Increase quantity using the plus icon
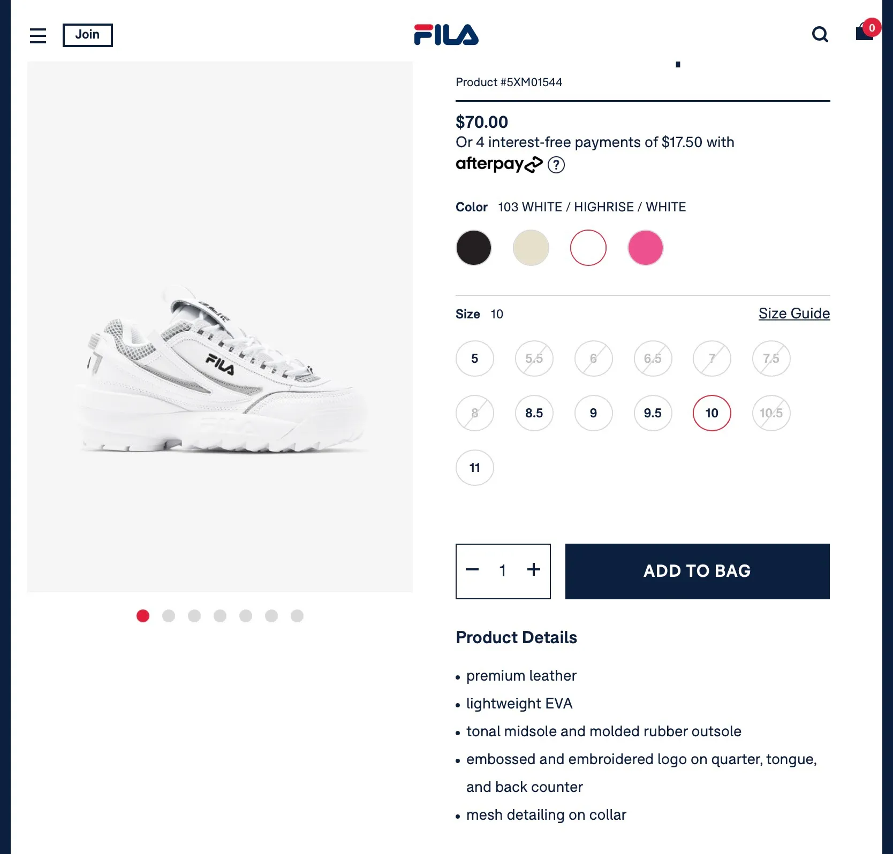 point(533,570)
